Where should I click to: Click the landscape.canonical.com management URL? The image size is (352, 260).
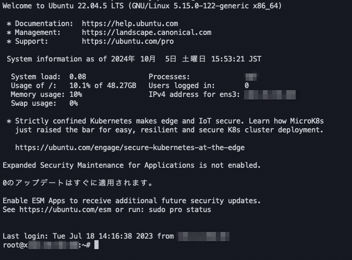147,32
